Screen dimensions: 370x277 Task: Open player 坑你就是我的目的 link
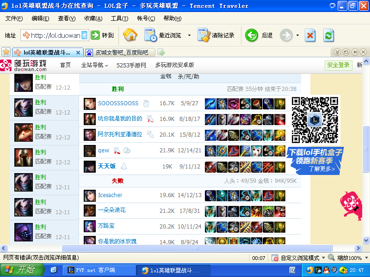[120, 119]
